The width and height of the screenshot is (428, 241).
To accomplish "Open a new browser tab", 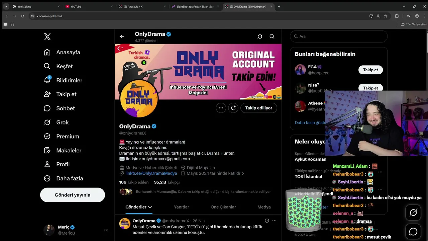I will 279,6.
